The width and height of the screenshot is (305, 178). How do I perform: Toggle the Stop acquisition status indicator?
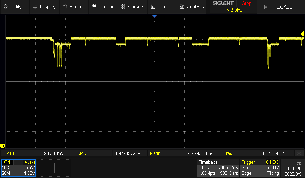coord(246,4)
